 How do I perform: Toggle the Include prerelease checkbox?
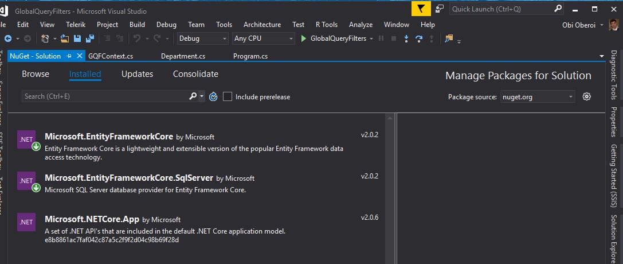click(228, 96)
